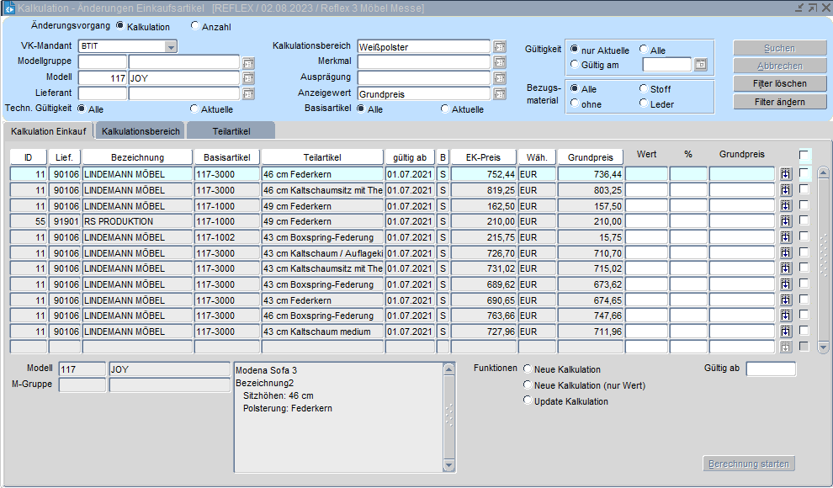
Task: Select the Anzahl radio button
Action: [x=195, y=26]
